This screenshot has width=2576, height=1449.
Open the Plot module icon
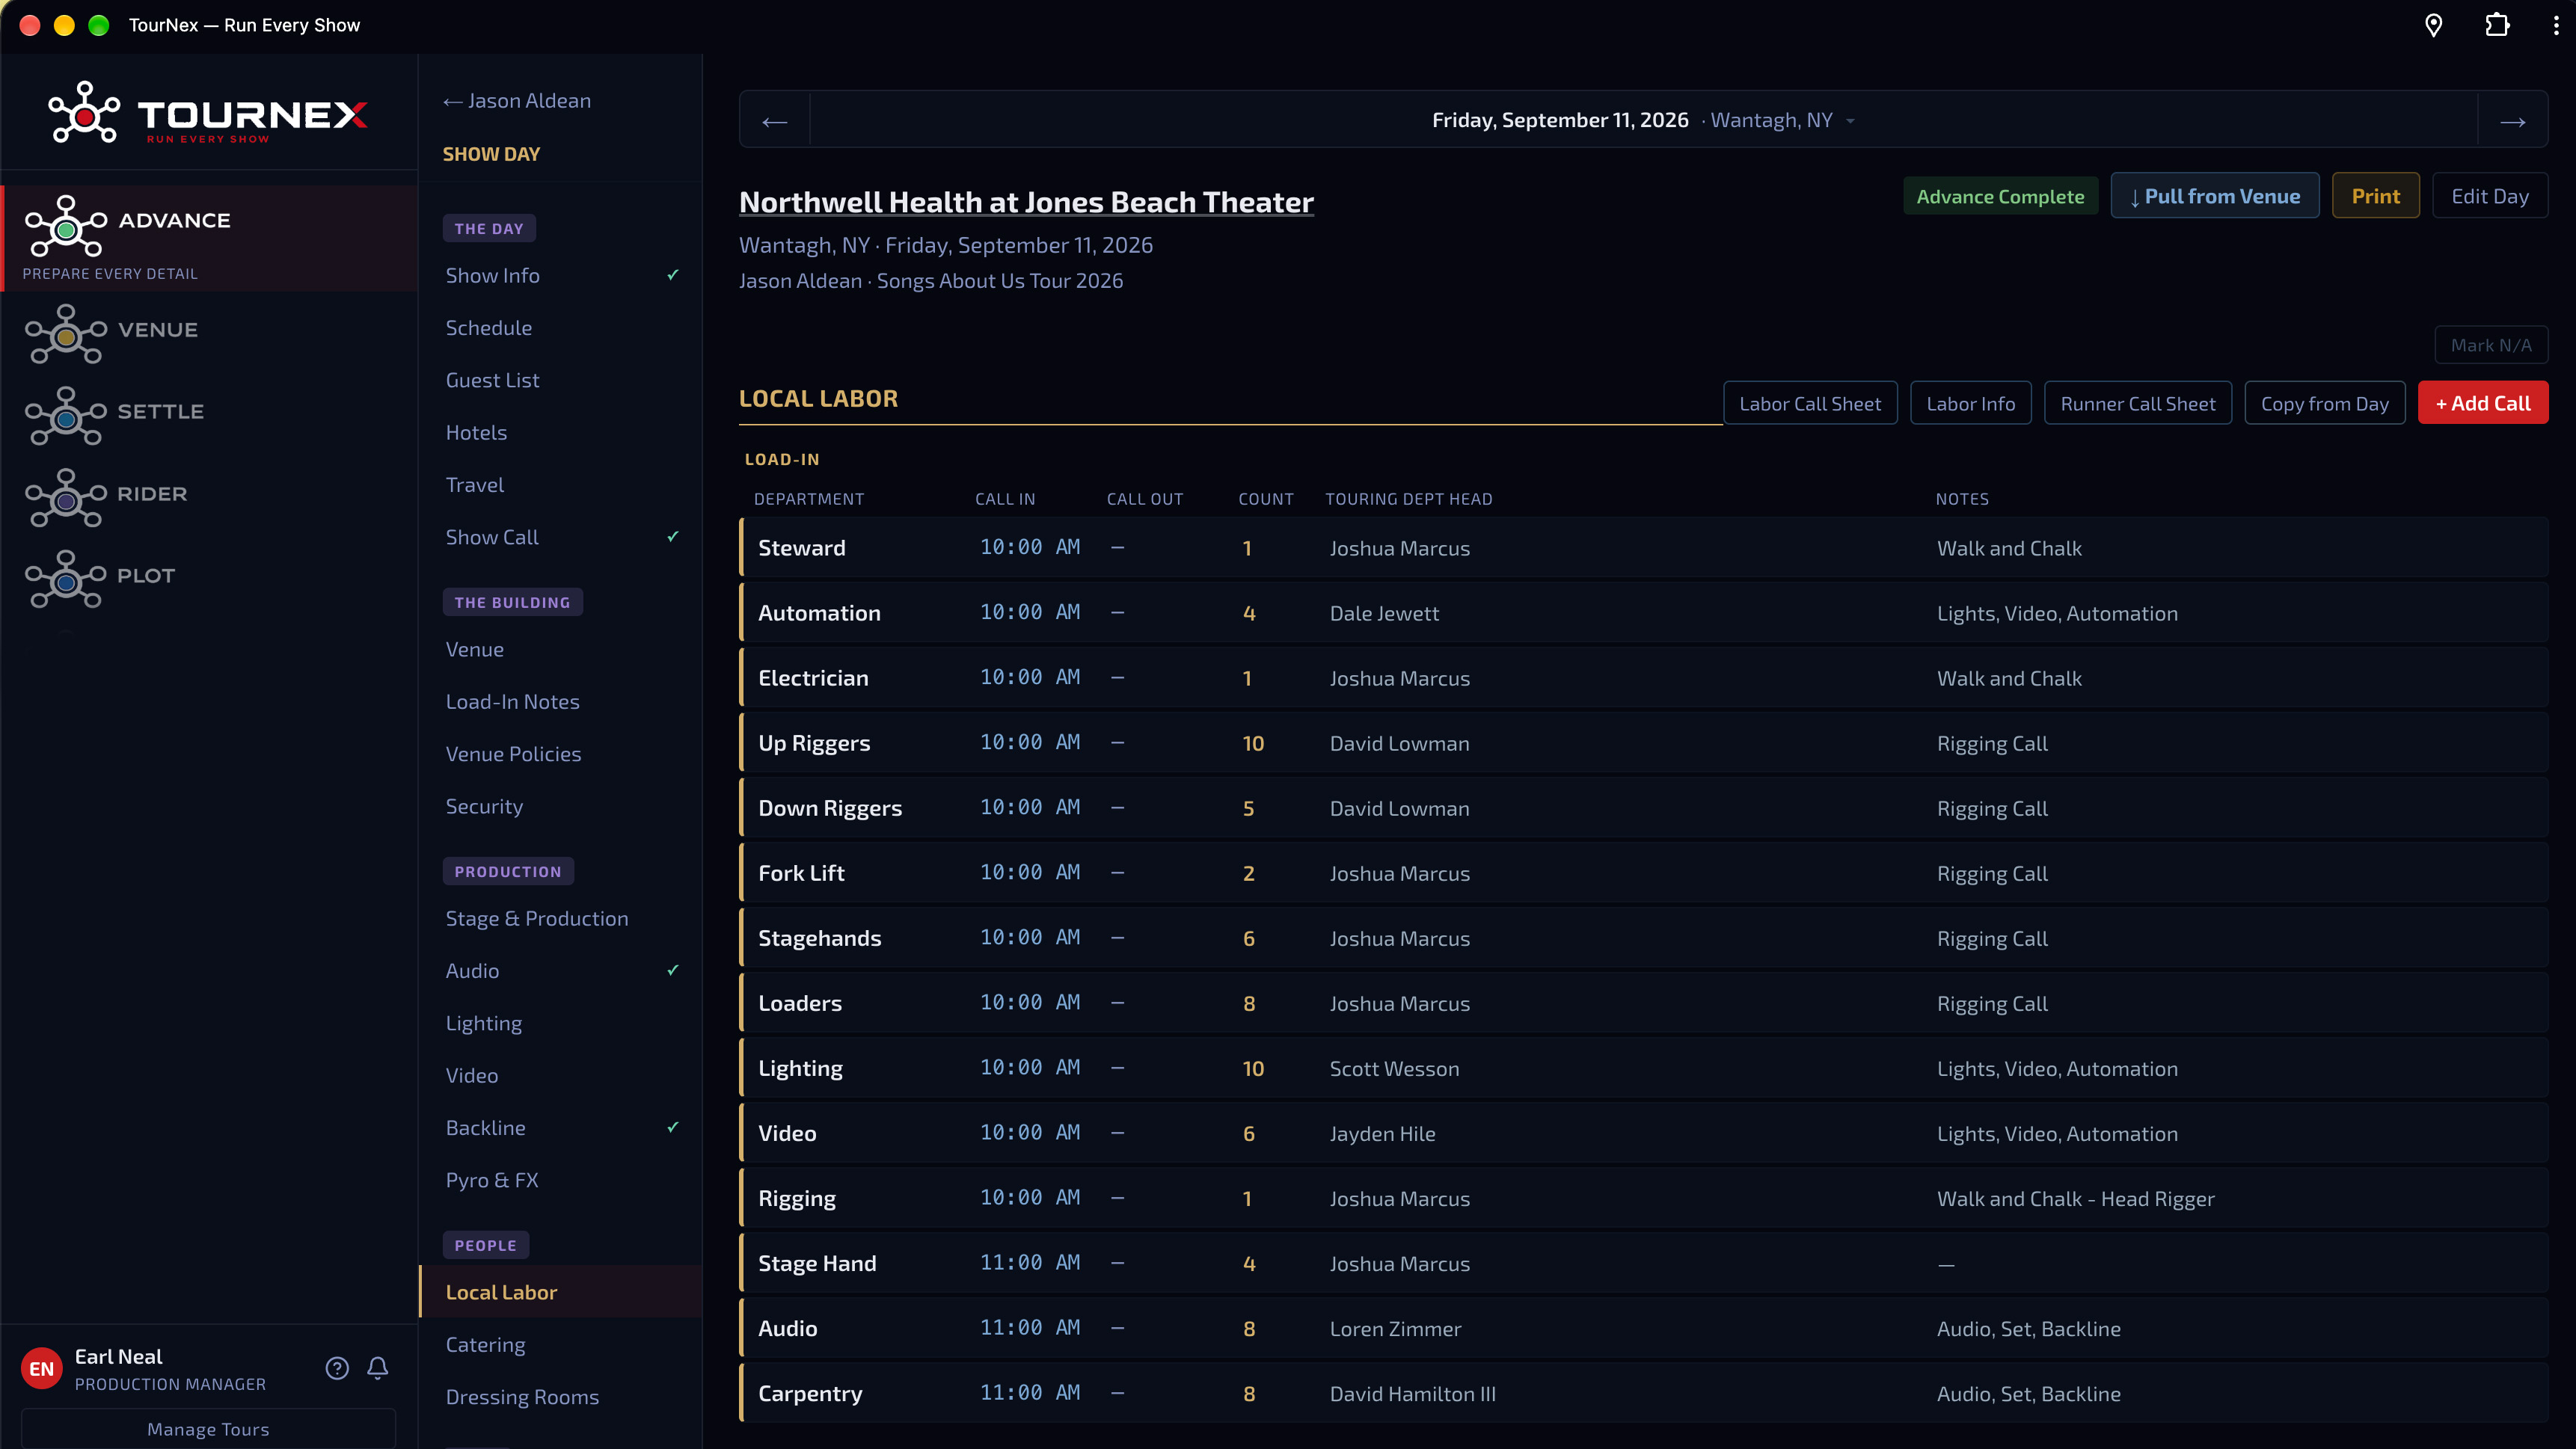click(x=66, y=579)
